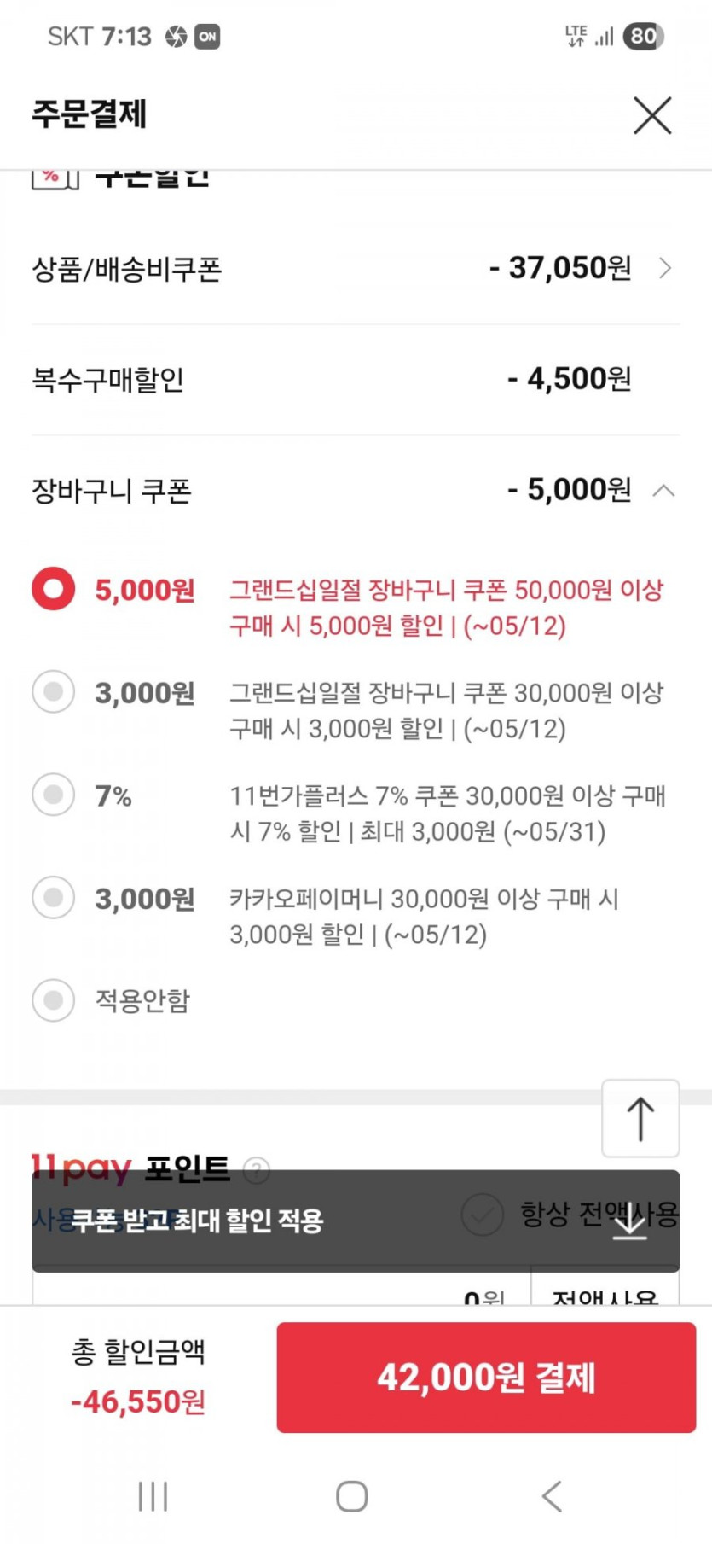Viewport: 712px width, 1544px height.
Task: Open recent apps from navigation bar
Action: pos(153,1495)
